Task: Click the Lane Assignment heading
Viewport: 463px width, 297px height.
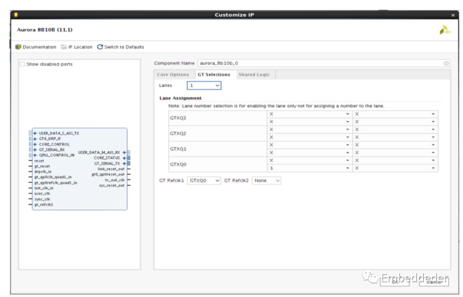Action: click(x=180, y=98)
